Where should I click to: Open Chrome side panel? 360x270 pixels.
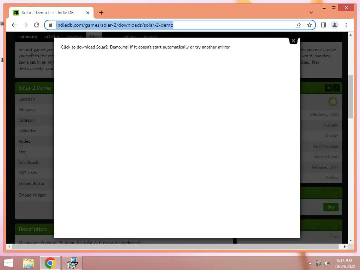[x=323, y=25]
